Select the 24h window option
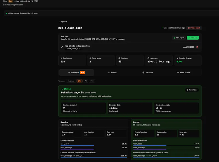This screenshot has height=162, width=219. coord(79,81)
